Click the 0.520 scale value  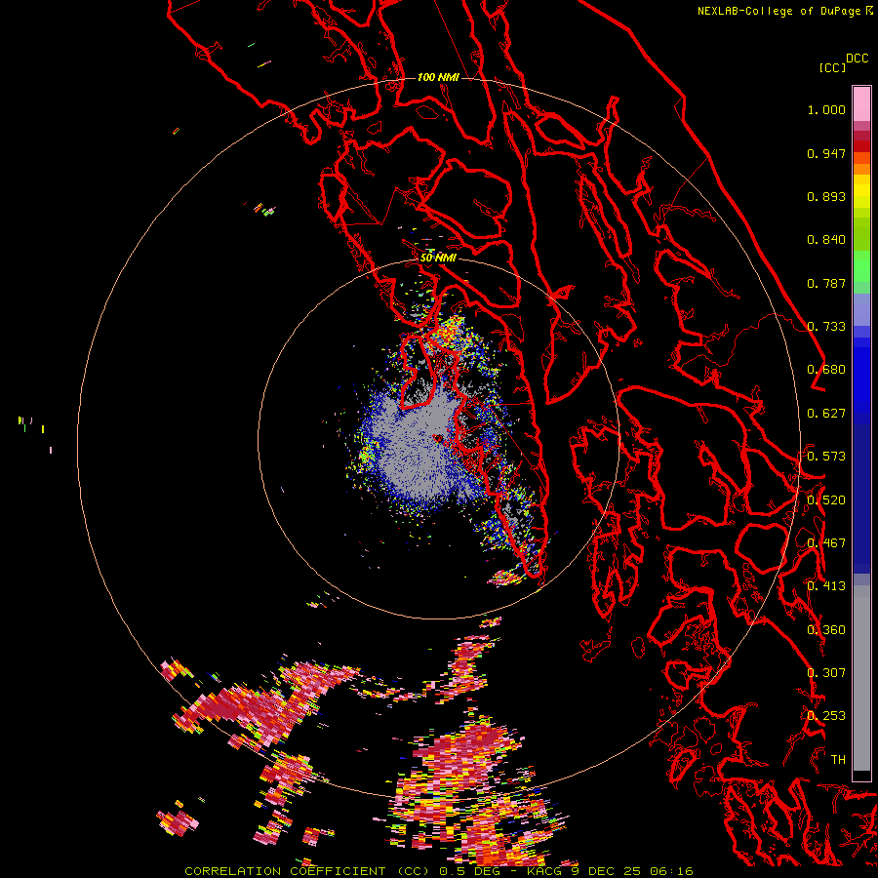[x=826, y=500]
